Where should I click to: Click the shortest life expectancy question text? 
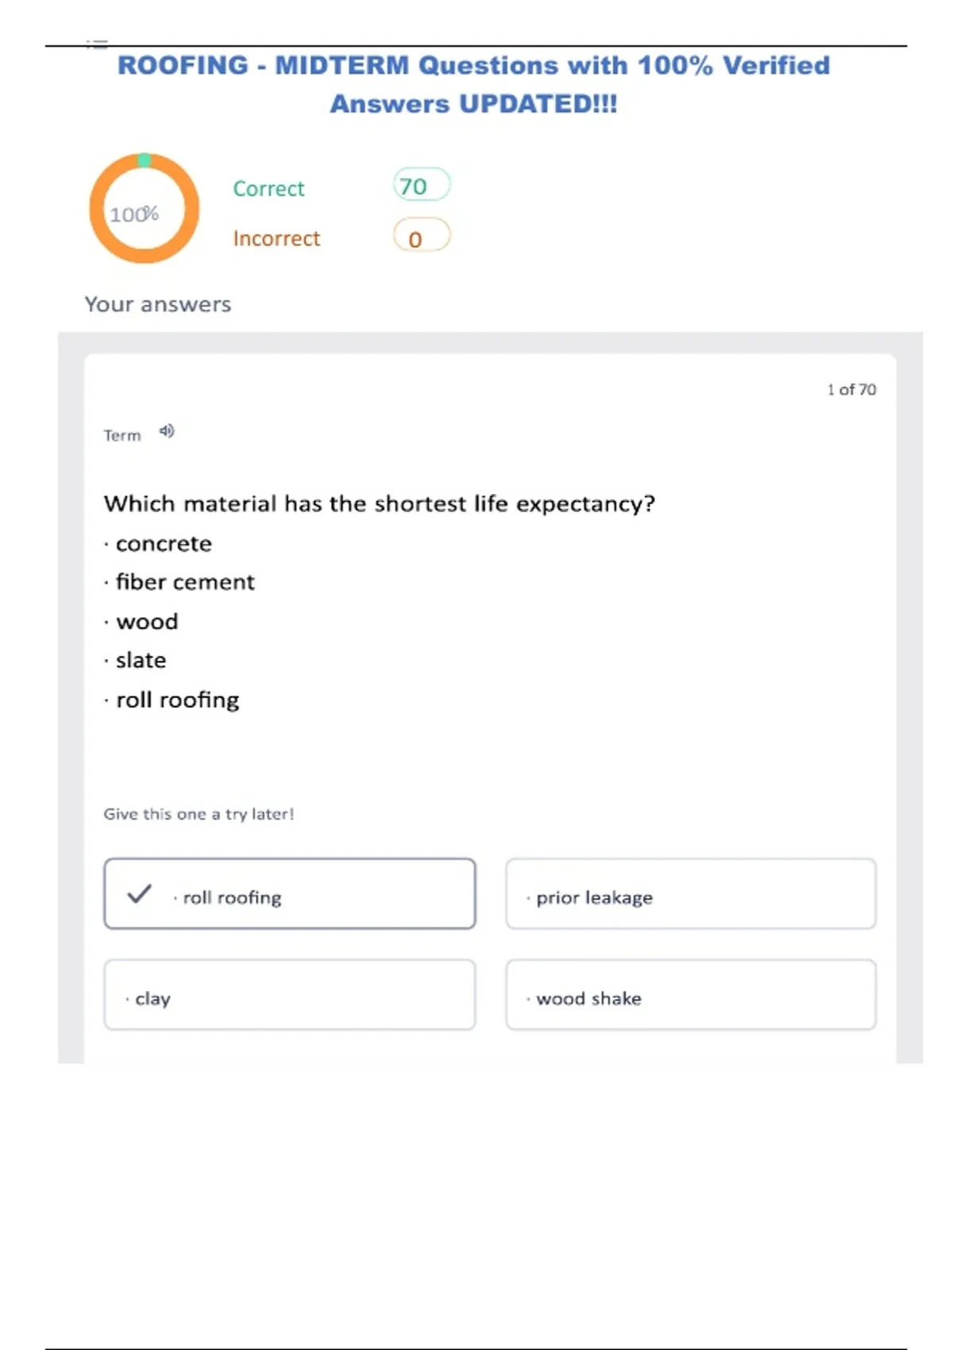click(x=379, y=503)
